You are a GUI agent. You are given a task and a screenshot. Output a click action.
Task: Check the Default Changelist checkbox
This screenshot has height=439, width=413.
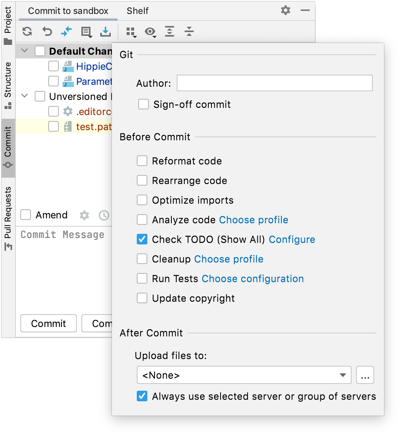click(40, 51)
